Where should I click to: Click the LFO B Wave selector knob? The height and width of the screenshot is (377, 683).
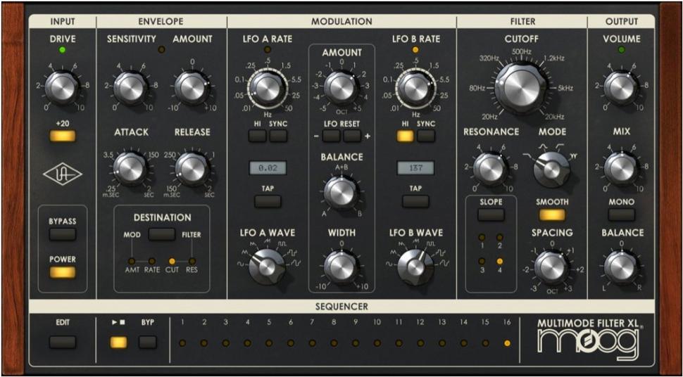pyautogui.click(x=415, y=267)
